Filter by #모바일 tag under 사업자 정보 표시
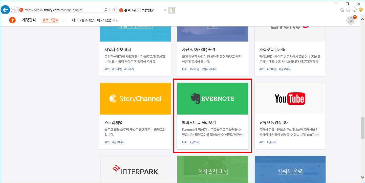This screenshot has height=183, width=365. 117,69
